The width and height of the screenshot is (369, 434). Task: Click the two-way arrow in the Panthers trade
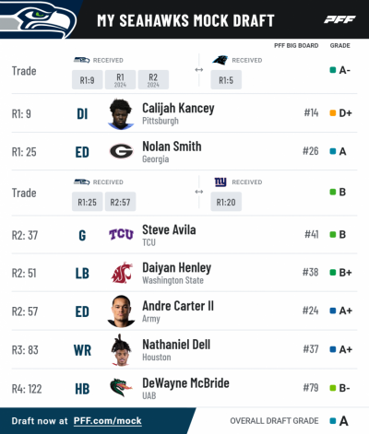[x=199, y=70]
